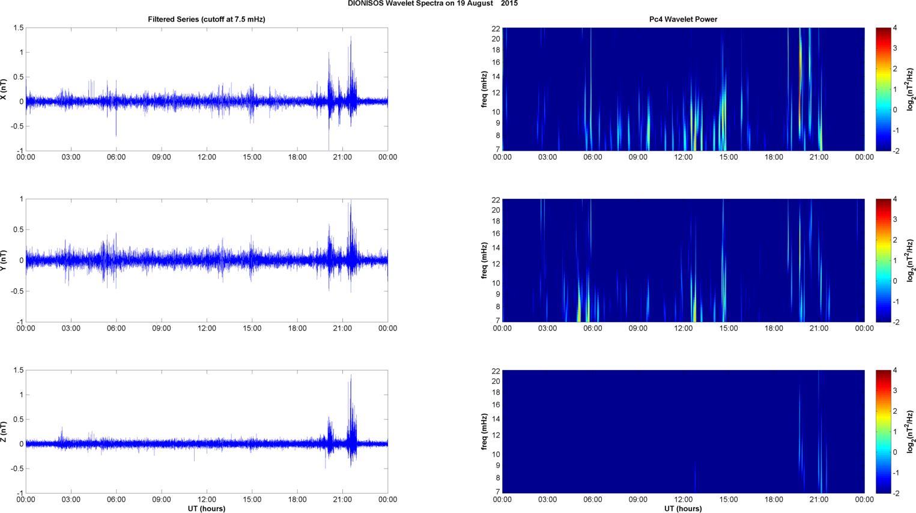Click 'freq (mHz)' label of the bottom spectrogram
This screenshot has width=916, height=513.
484,432
